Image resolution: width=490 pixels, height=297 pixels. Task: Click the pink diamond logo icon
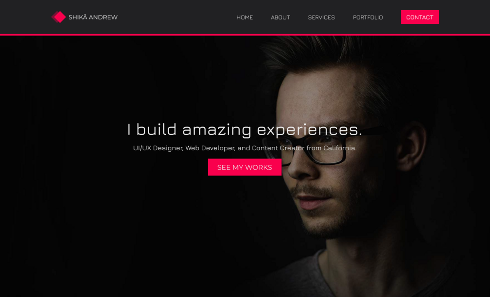click(x=59, y=17)
